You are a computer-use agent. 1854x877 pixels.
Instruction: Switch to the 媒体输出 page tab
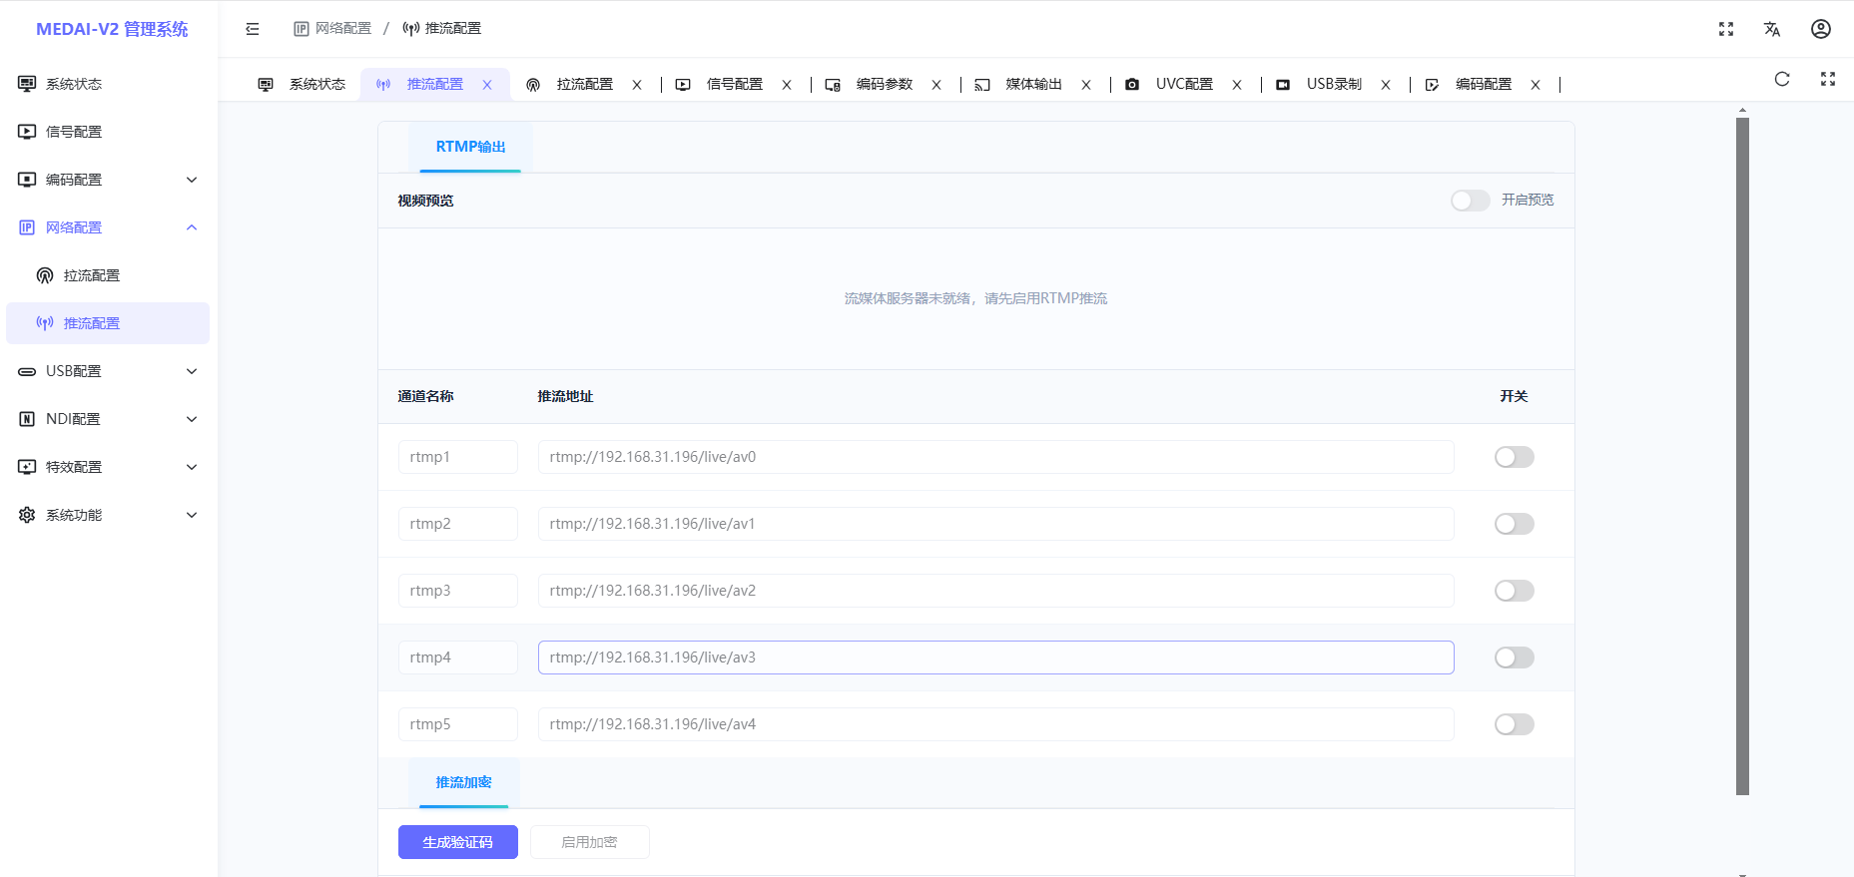(x=1033, y=85)
